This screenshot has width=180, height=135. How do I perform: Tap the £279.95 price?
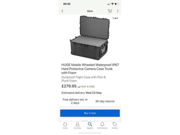pyautogui.click(x=69, y=86)
